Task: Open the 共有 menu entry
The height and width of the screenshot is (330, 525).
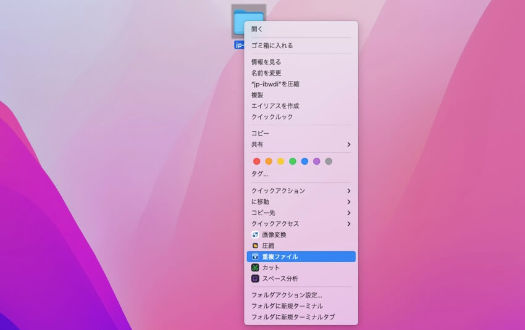Action: 301,144
